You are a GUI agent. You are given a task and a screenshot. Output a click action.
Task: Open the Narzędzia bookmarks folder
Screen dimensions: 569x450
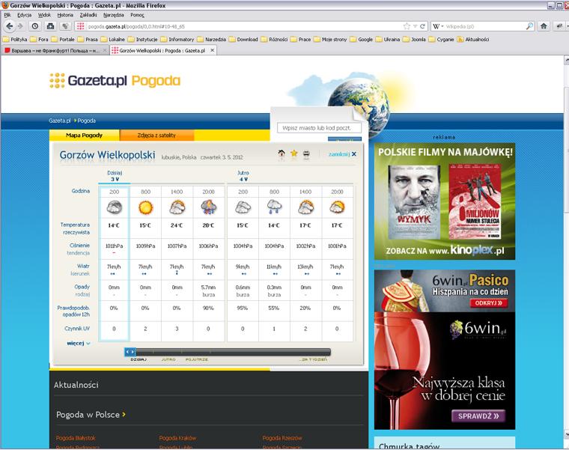coord(212,39)
